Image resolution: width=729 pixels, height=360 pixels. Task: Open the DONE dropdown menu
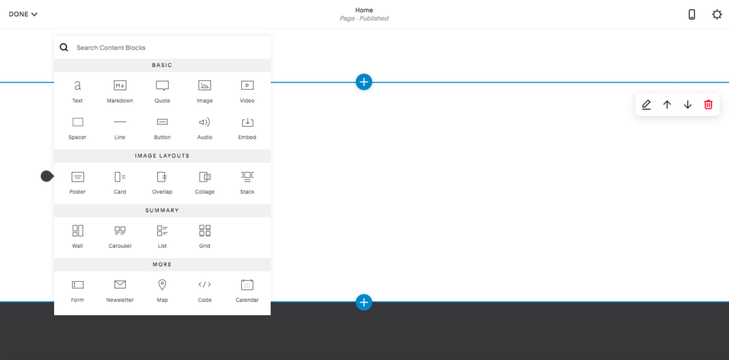23,14
